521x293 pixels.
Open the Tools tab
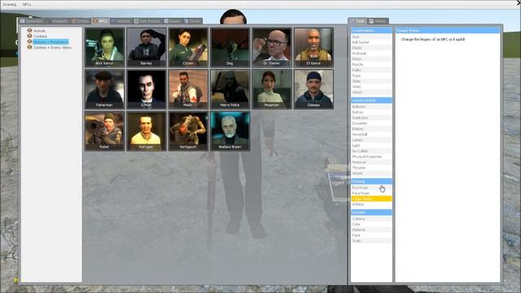357,21
